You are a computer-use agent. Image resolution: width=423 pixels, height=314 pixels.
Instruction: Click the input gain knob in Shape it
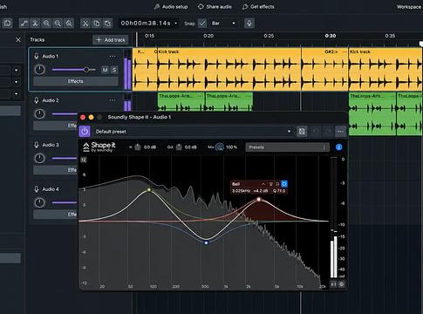point(138,147)
